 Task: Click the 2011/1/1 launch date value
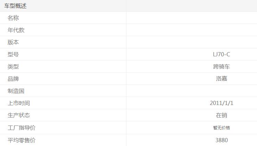coord(222,103)
